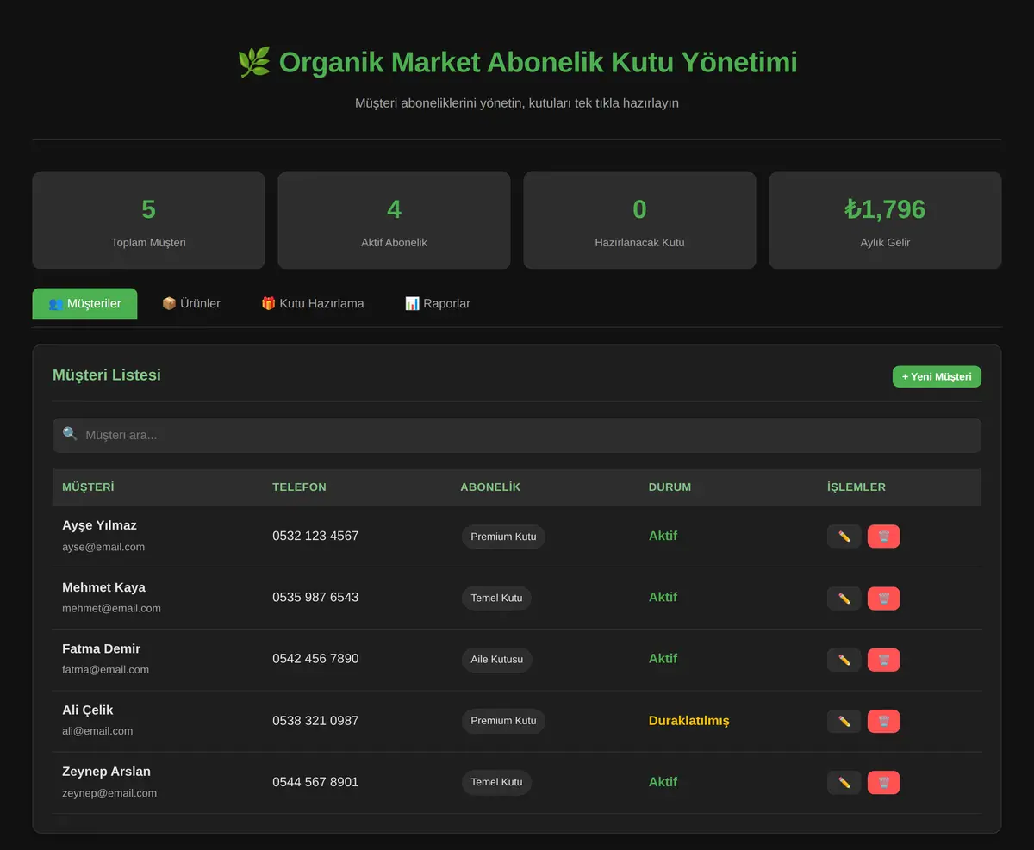
Task: Click the magnifier icon in search box
Action: point(70,435)
